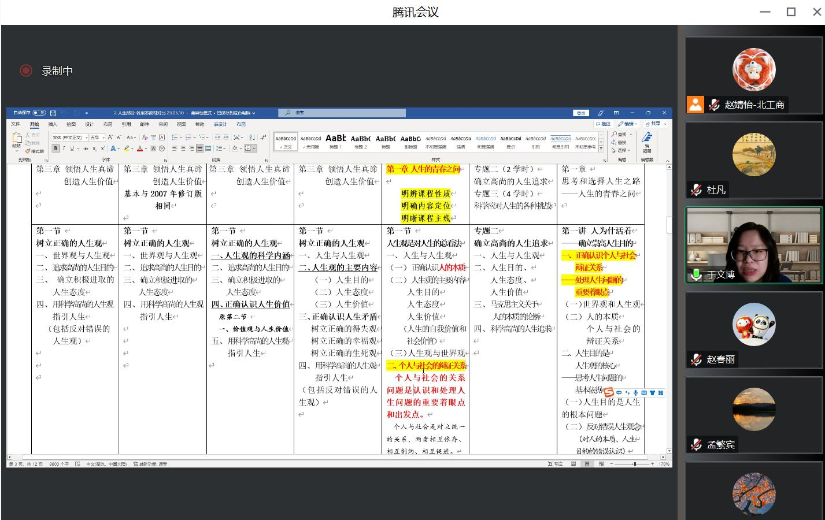Image resolution: width=825 pixels, height=520 pixels.
Task: Toggle Italic formatting in the ribbon
Action: 64,148
